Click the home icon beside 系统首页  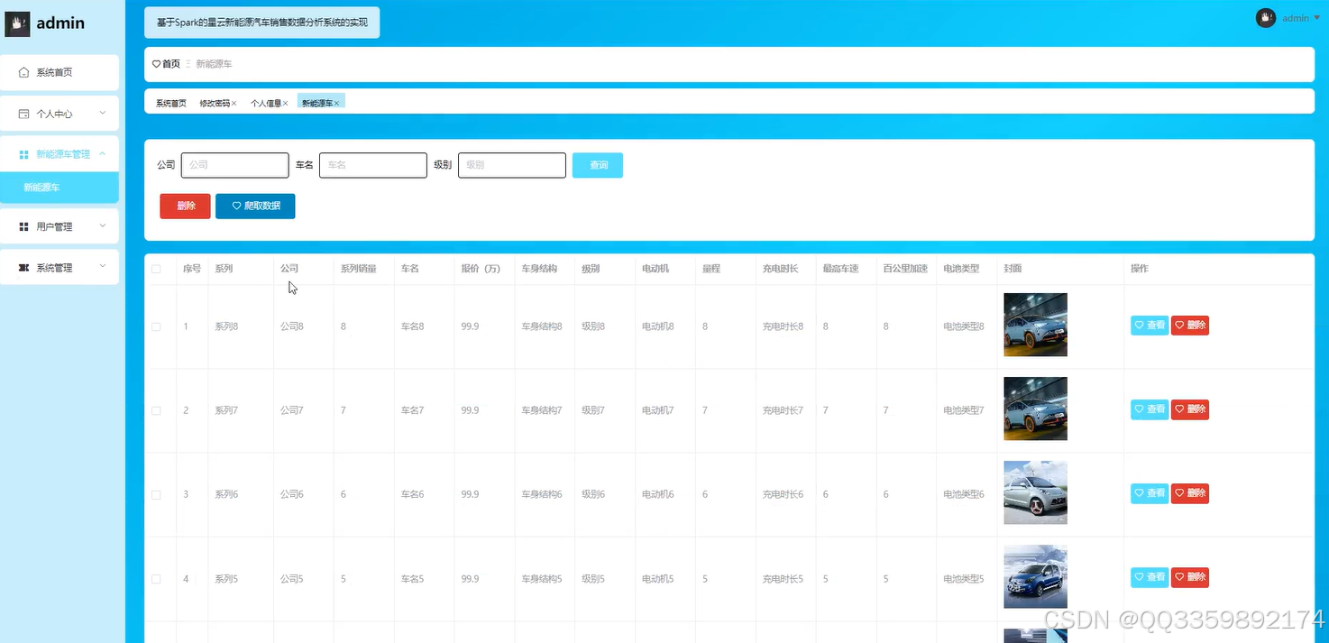[x=23, y=72]
